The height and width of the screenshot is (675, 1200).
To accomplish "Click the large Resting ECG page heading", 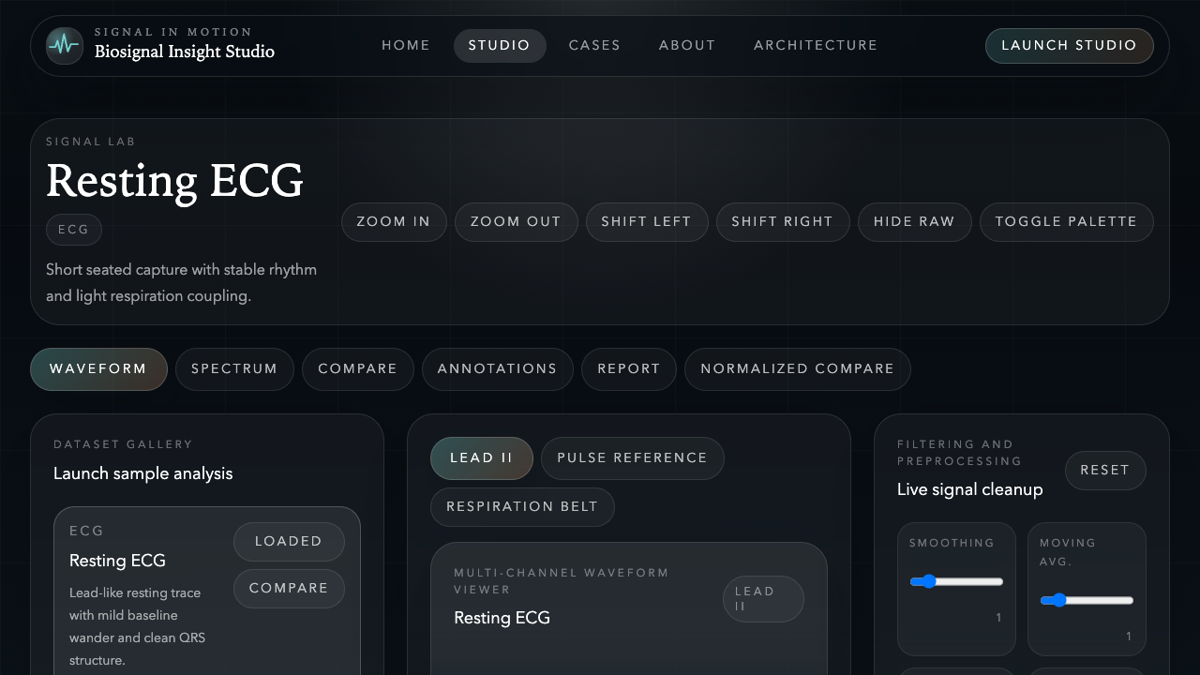I will [x=175, y=180].
